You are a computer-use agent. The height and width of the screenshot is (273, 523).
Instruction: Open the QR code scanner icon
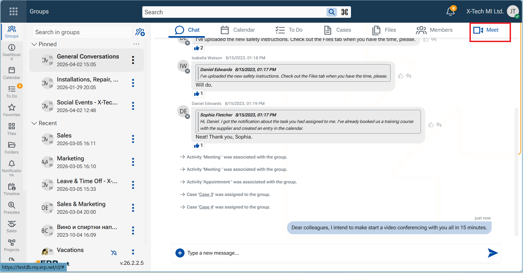[345, 12]
